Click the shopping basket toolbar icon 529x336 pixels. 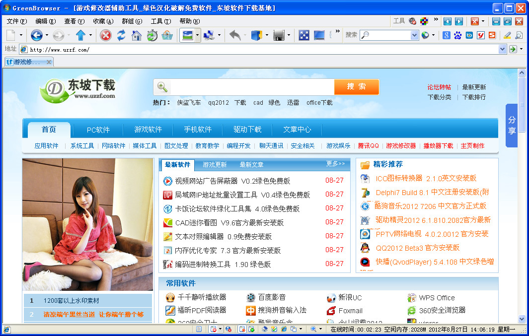[167, 35]
